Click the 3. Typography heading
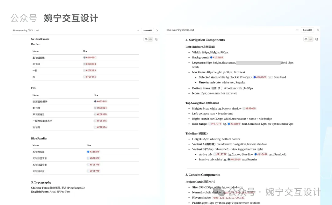Image resolution: width=332 pixels, height=205 pixels. pos(41,182)
